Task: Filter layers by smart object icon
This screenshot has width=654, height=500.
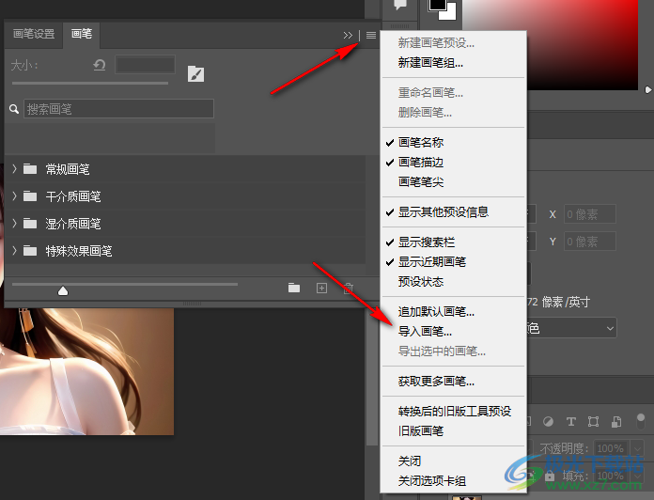Action: click(x=616, y=422)
